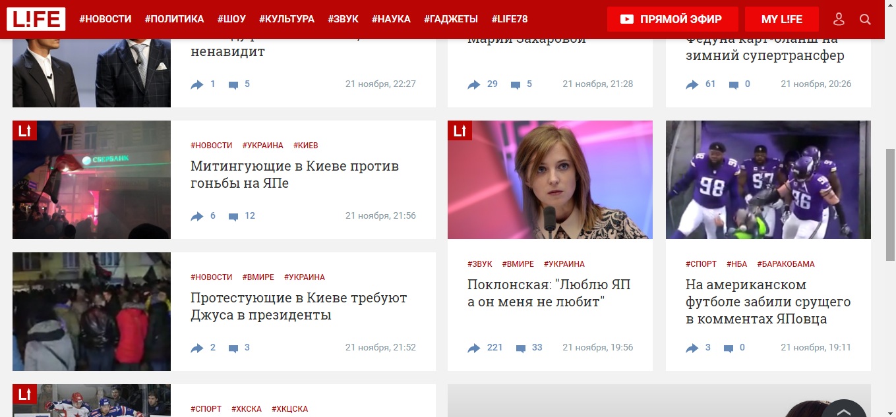Open the #ПОЛИТИКА menu section
The height and width of the screenshot is (417, 896).
pos(174,19)
